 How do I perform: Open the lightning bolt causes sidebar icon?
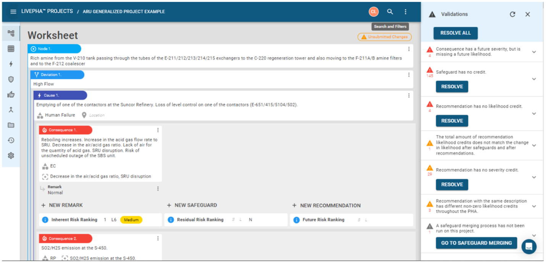click(x=11, y=64)
